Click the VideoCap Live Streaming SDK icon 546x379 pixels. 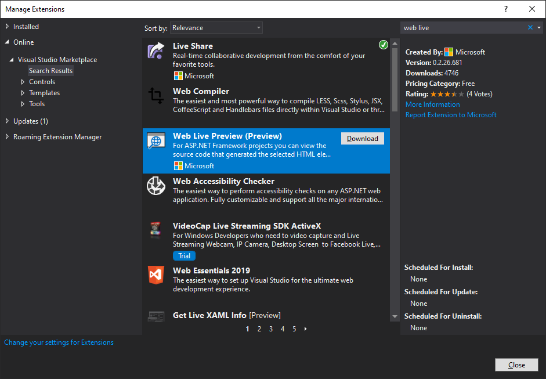[x=156, y=230]
